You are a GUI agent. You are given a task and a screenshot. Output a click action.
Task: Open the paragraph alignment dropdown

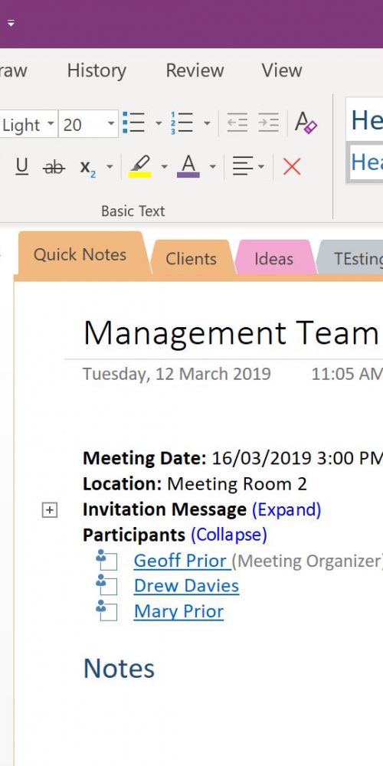248,166
